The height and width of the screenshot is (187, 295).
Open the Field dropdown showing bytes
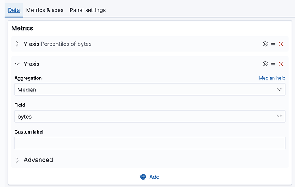[x=145, y=117]
